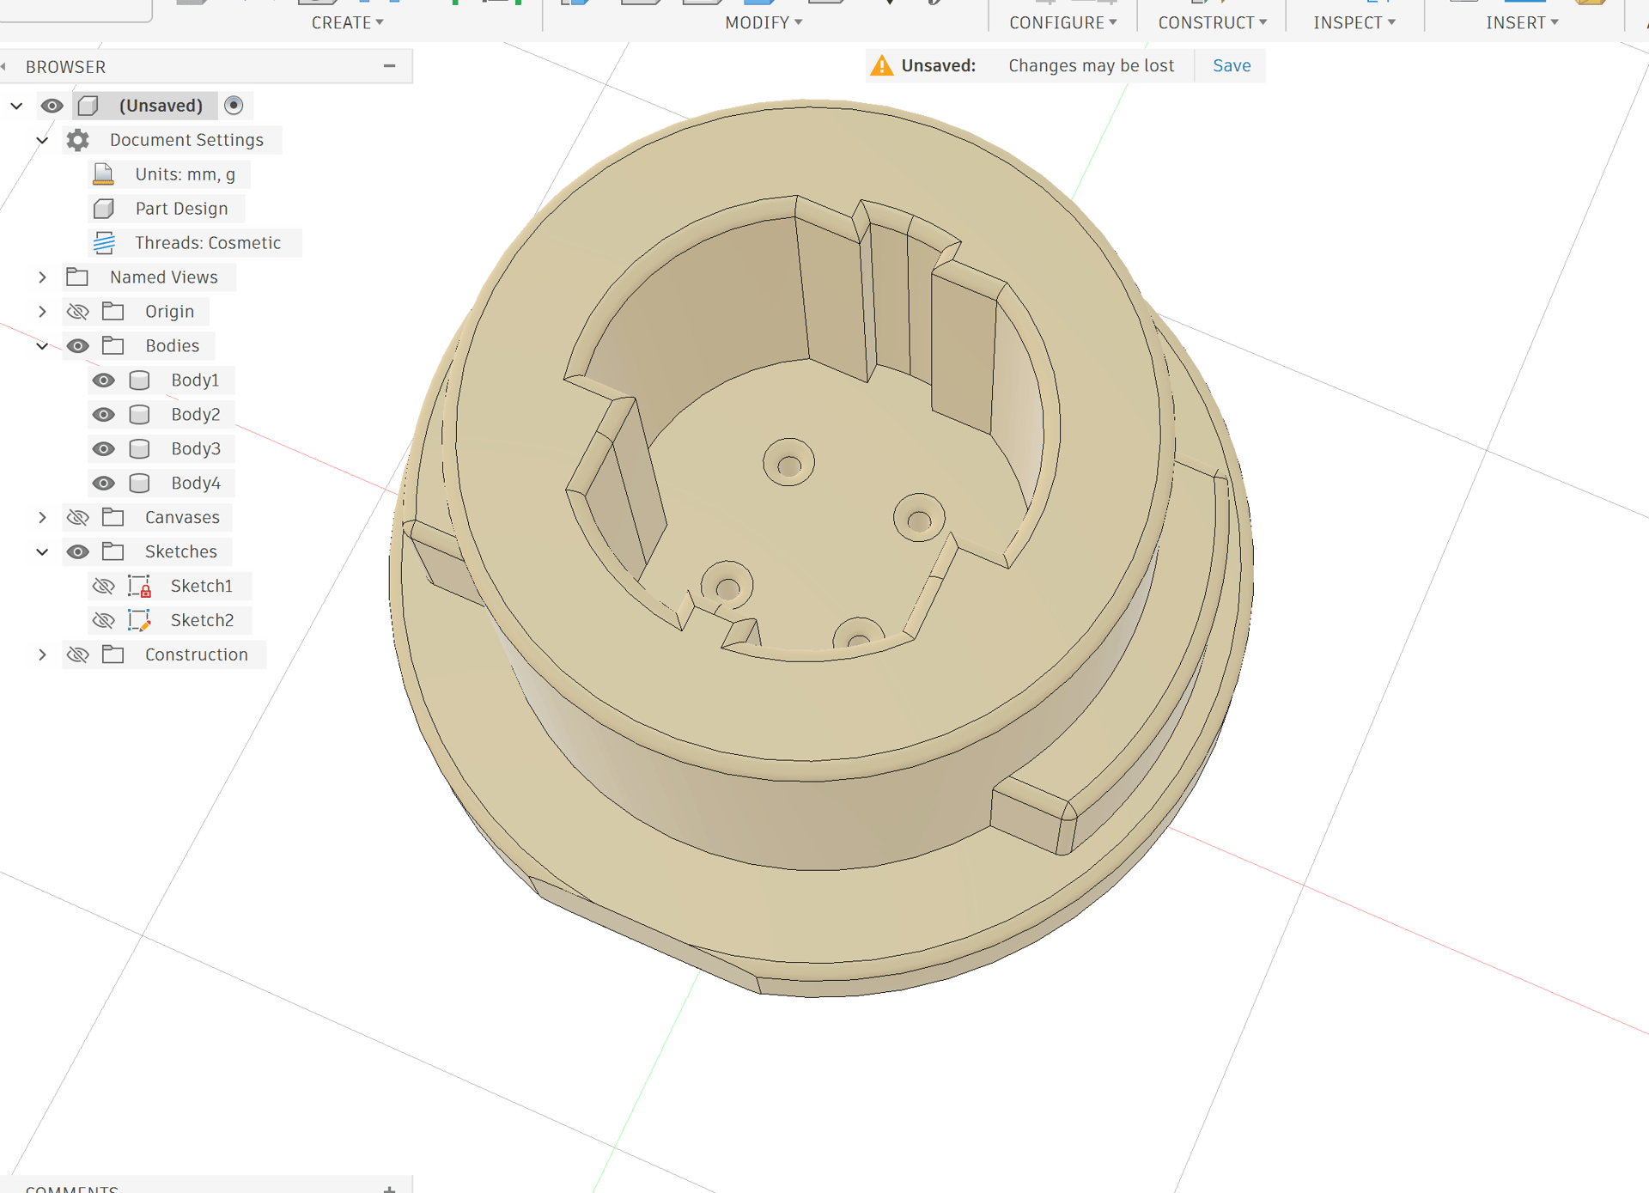Expand the Named Views folder
The height and width of the screenshot is (1193, 1649).
[x=42, y=277]
